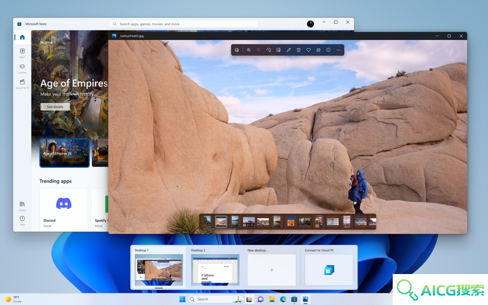Click Photos app taskbar icon
The height and width of the screenshot is (305, 488).
[305, 299]
